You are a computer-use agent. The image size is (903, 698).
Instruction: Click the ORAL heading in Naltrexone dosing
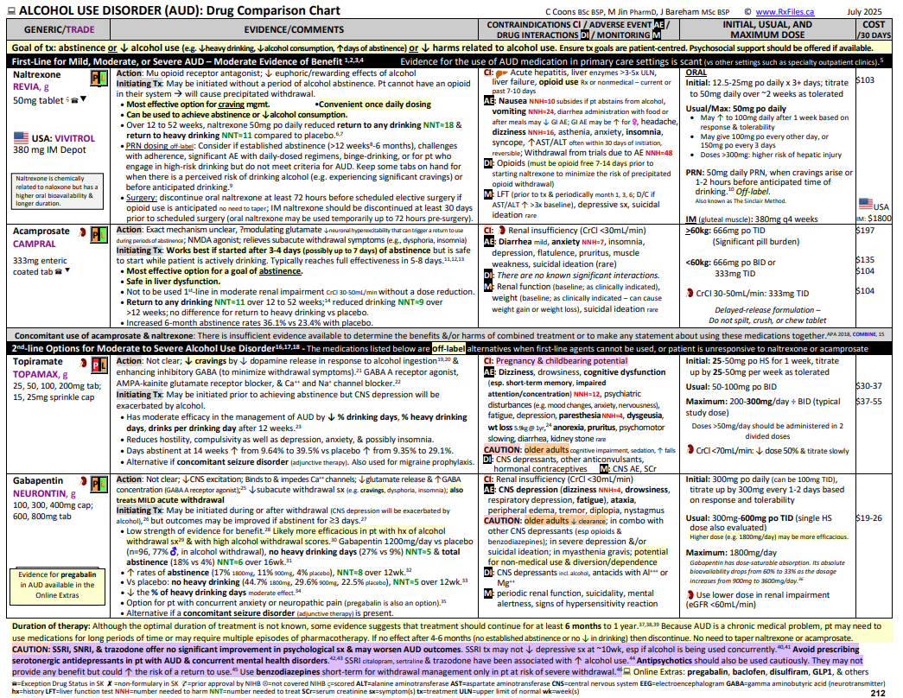[x=696, y=73]
